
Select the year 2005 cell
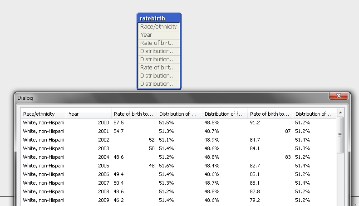[x=104, y=166]
